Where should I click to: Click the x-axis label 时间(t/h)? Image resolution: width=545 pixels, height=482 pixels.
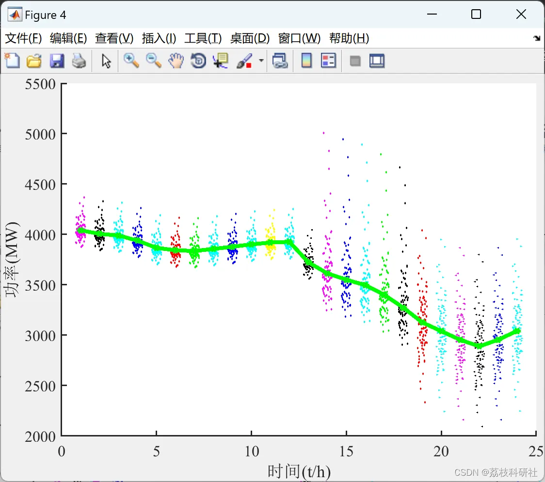[x=299, y=471]
